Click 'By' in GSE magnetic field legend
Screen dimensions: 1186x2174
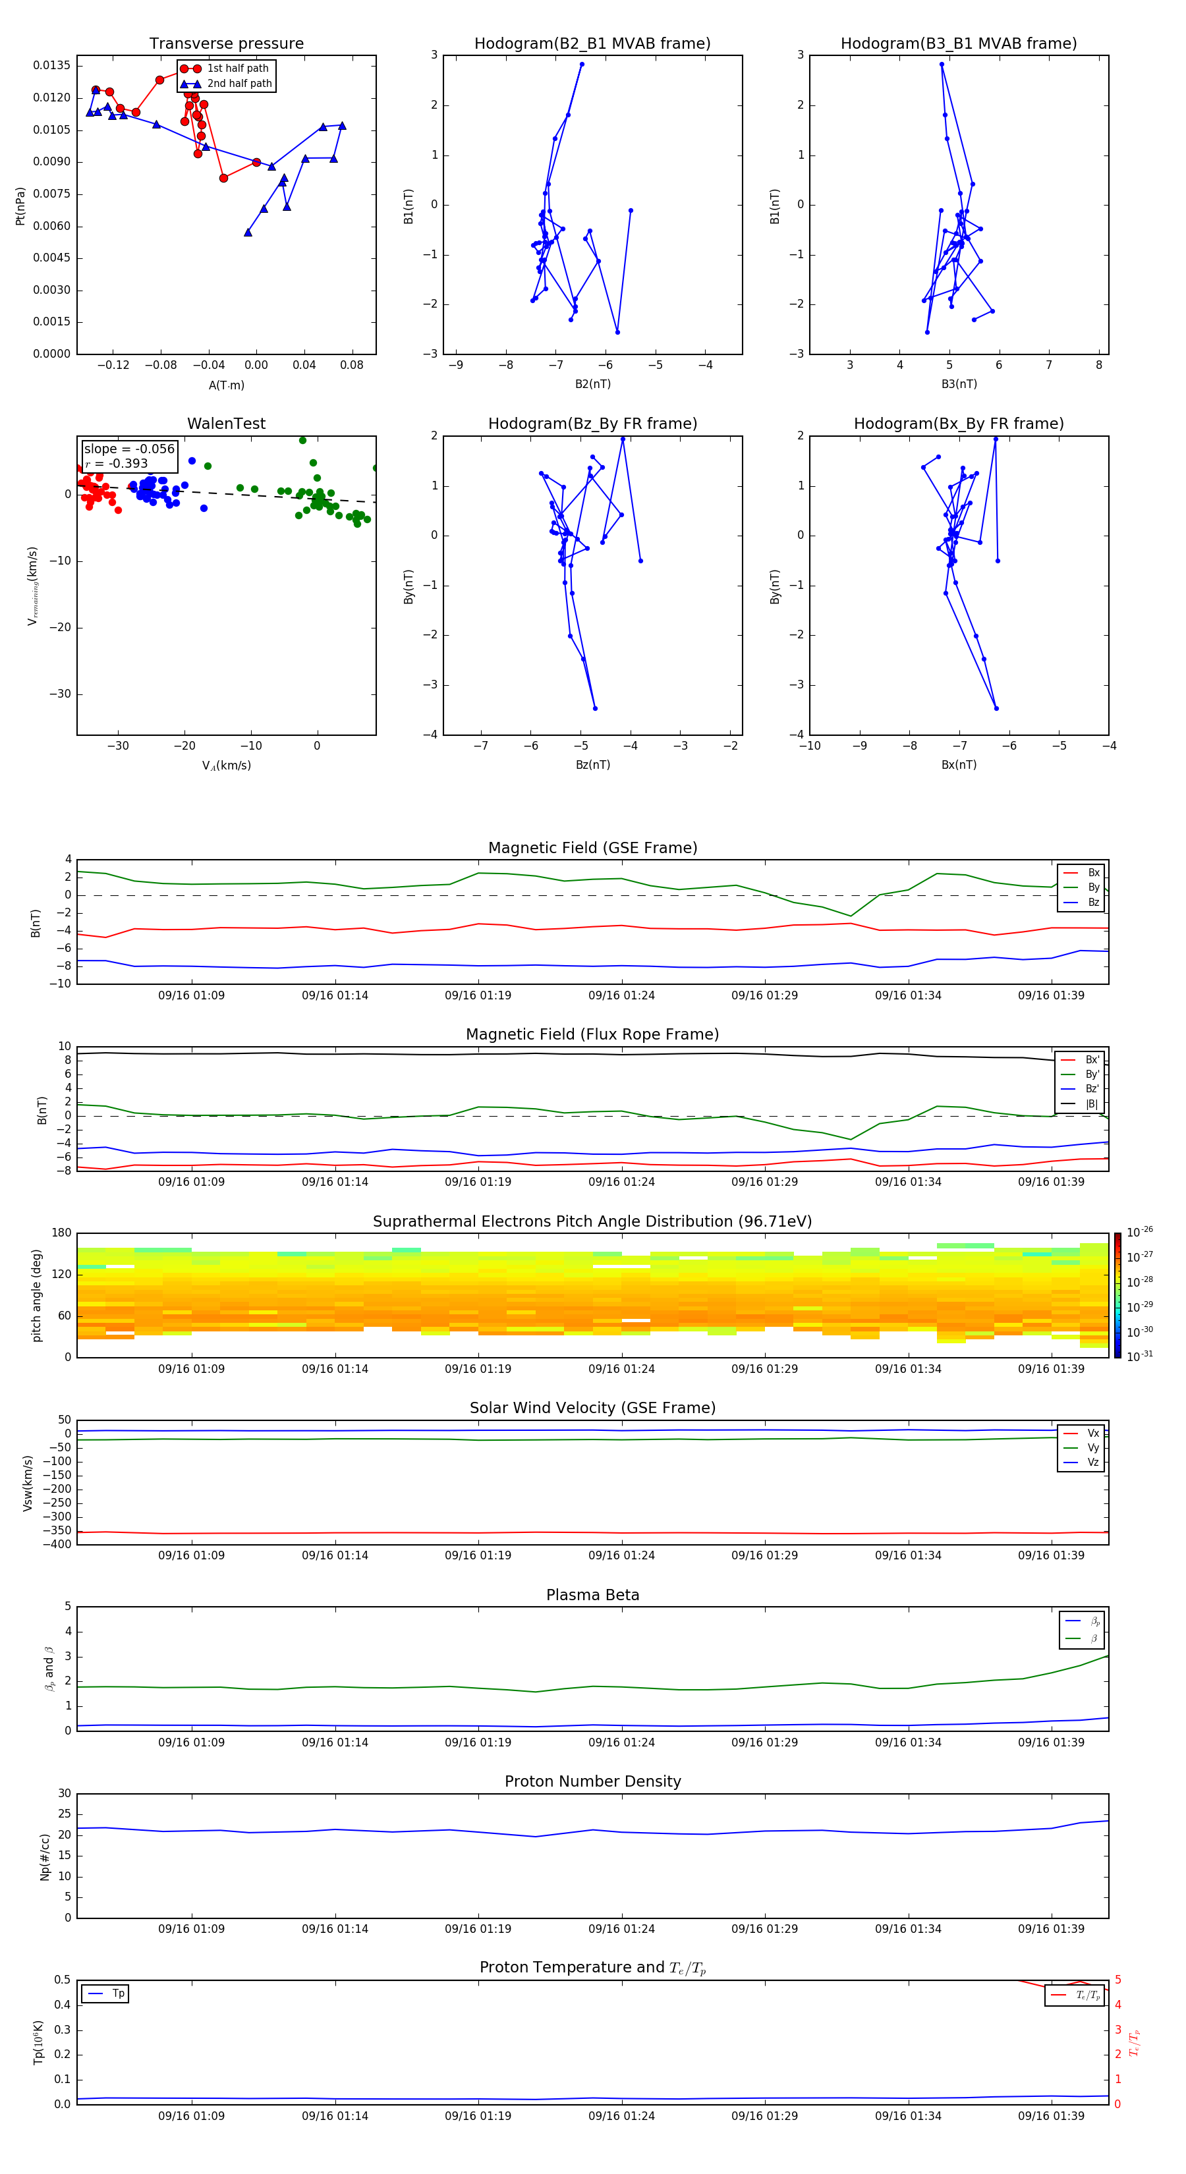tap(1093, 887)
